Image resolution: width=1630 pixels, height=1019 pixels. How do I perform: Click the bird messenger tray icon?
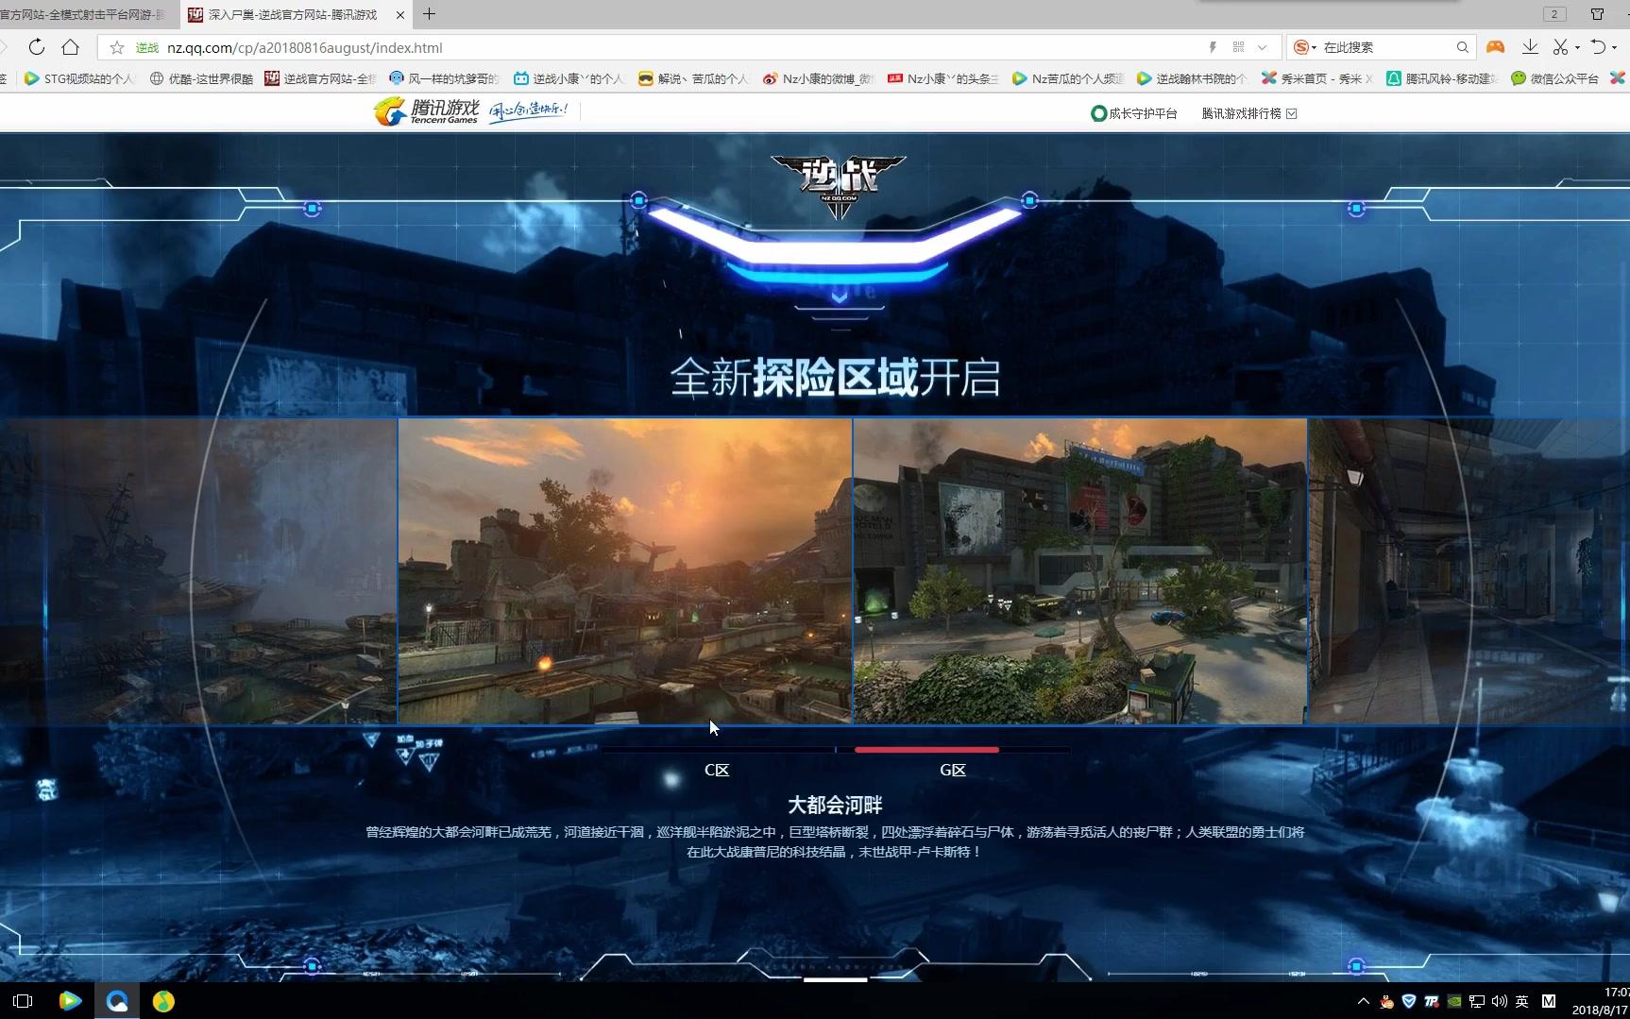coord(1386,1001)
